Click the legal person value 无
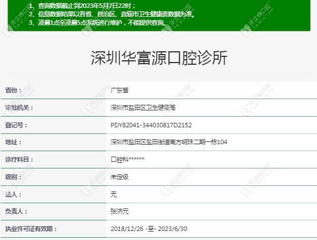The image size is (317, 240). pyautogui.click(x=114, y=194)
